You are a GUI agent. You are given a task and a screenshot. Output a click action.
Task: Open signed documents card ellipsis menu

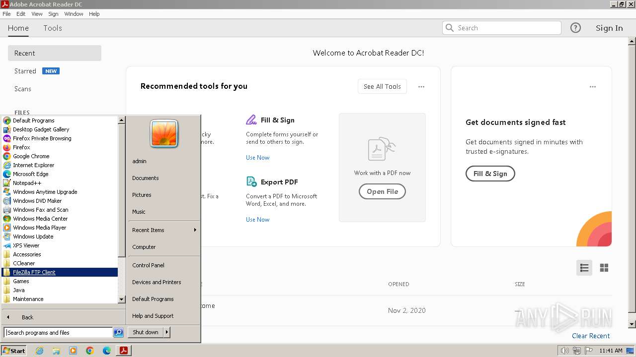coord(593,87)
